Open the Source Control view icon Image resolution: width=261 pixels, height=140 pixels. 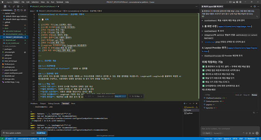click(x=14, y=6)
